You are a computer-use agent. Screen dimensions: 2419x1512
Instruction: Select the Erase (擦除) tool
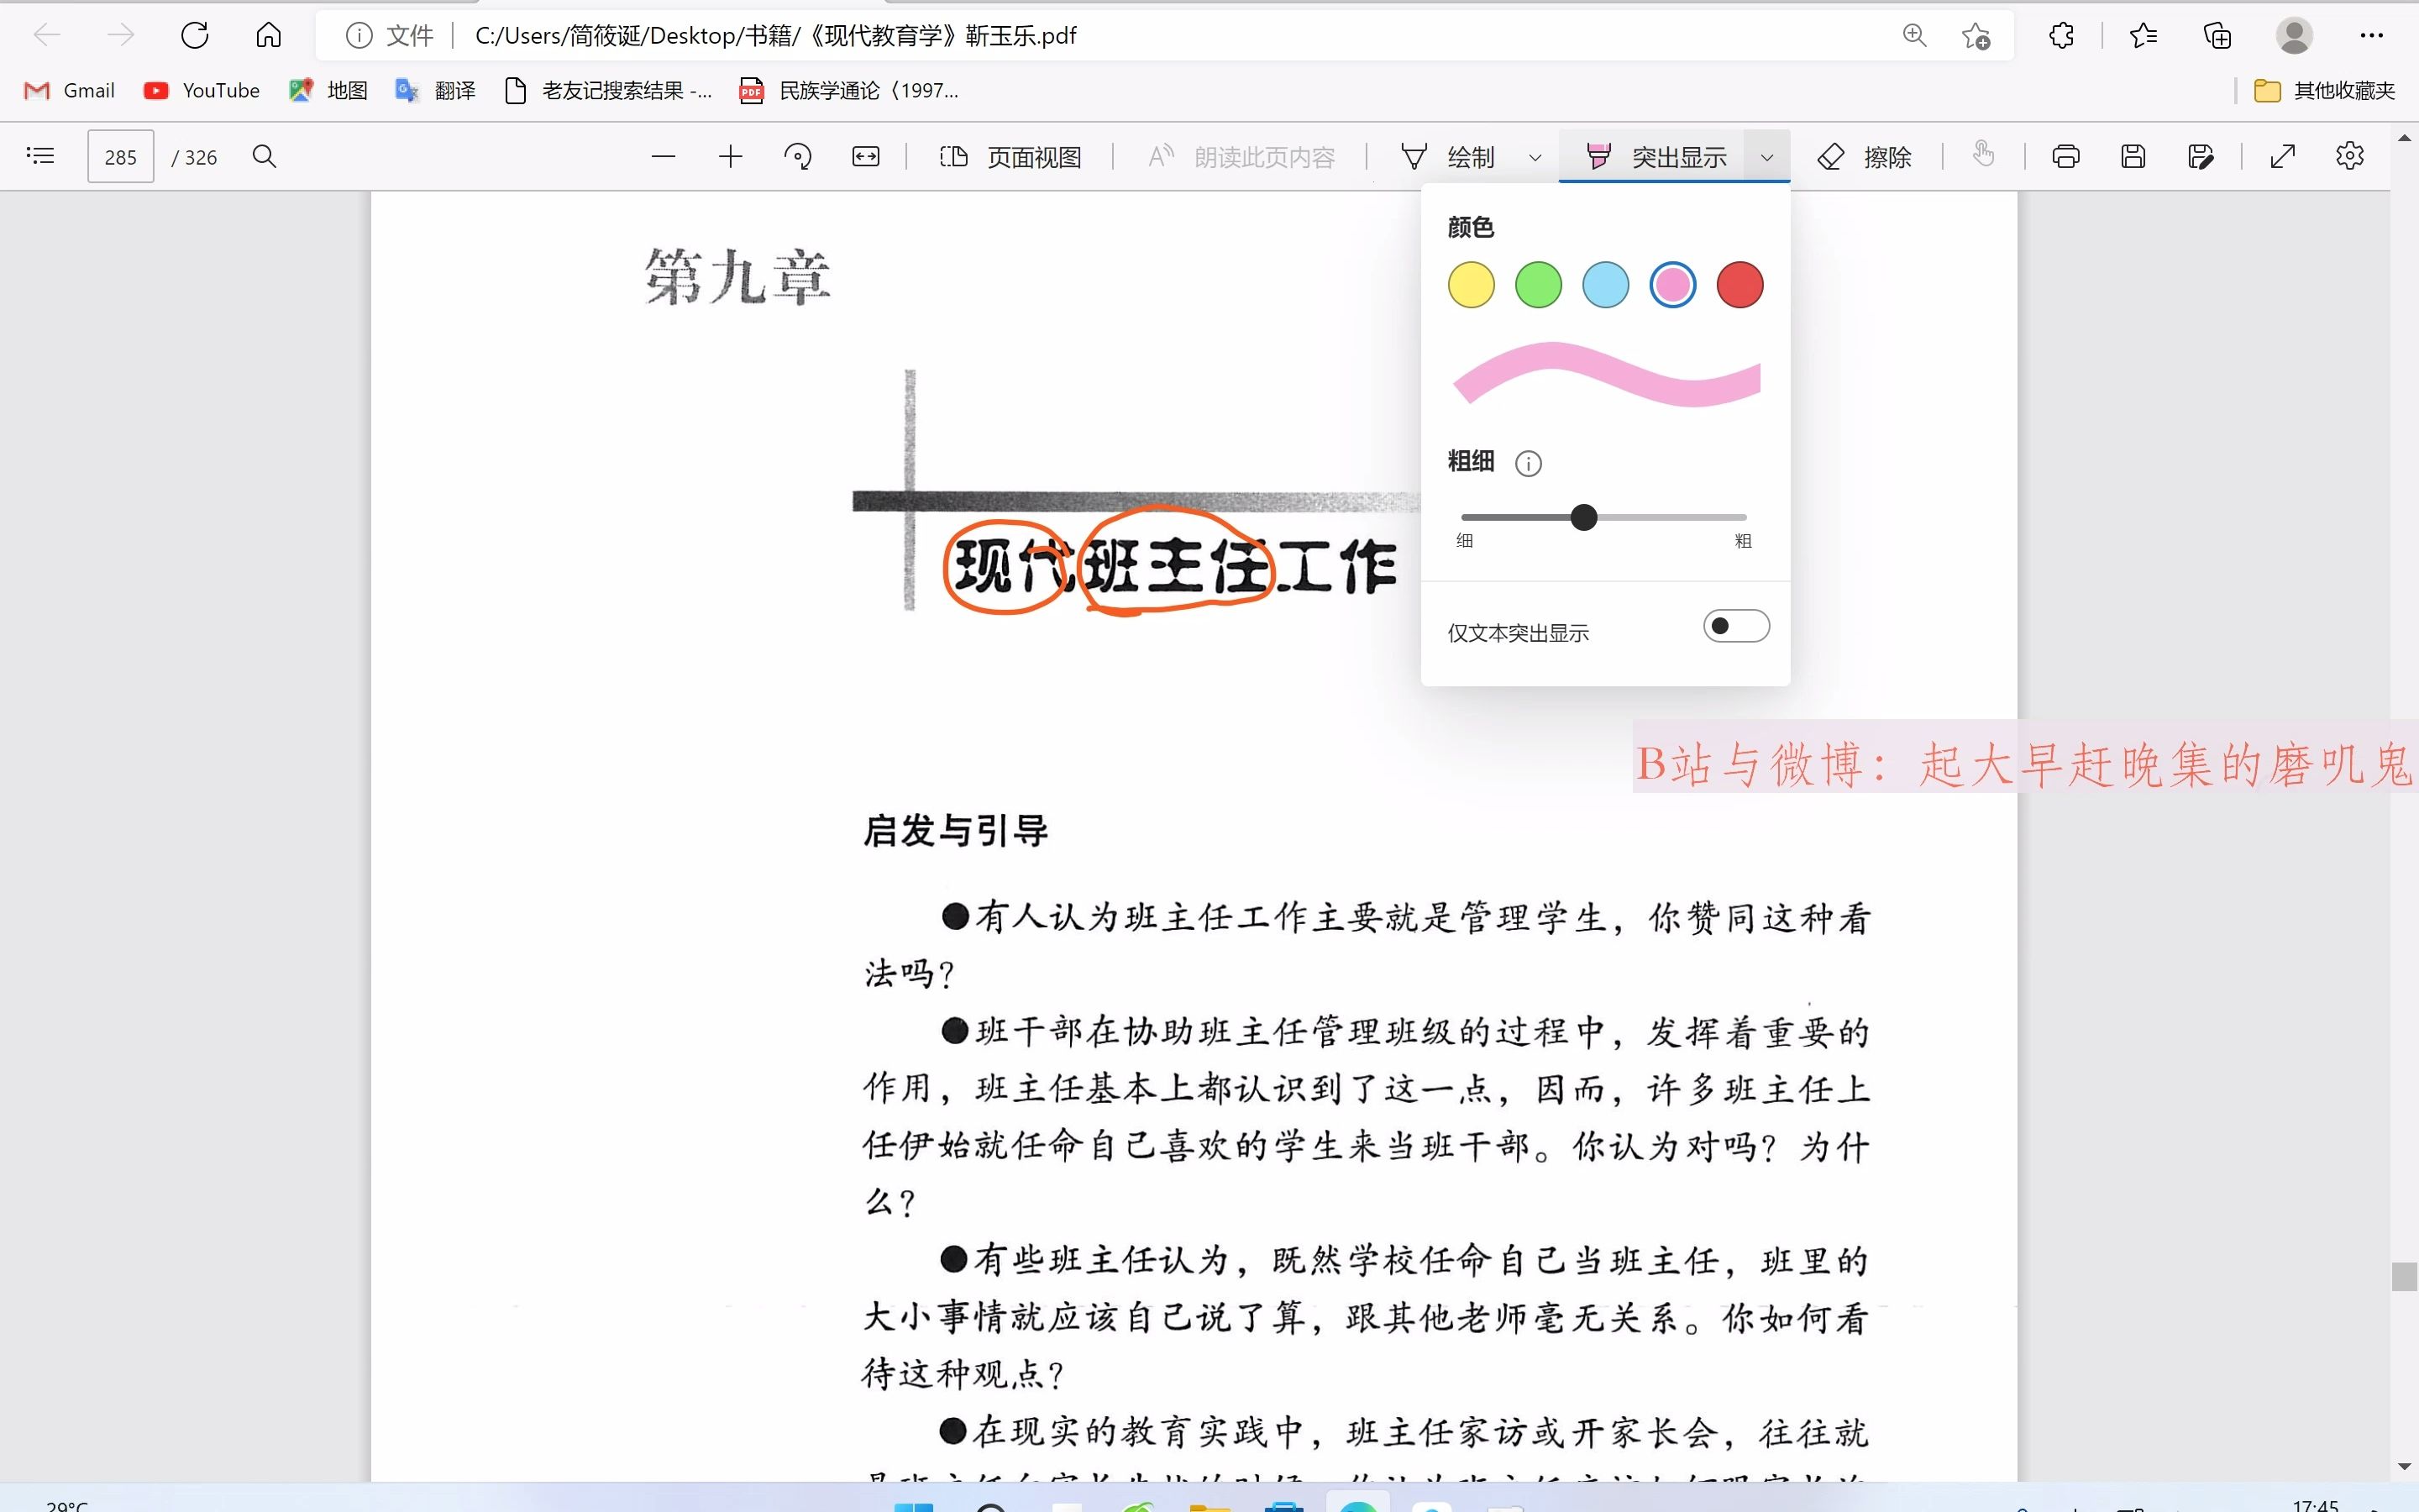click(x=1865, y=157)
